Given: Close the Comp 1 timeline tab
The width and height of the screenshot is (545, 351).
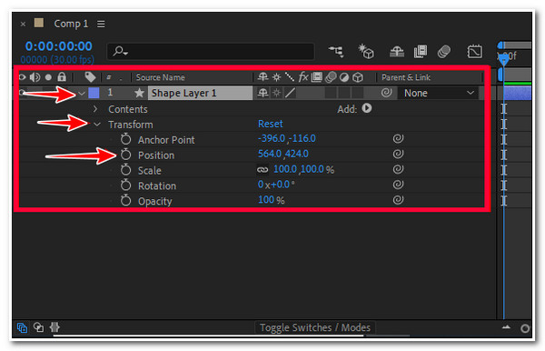Looking at the screenshot, I should [23, 24].
